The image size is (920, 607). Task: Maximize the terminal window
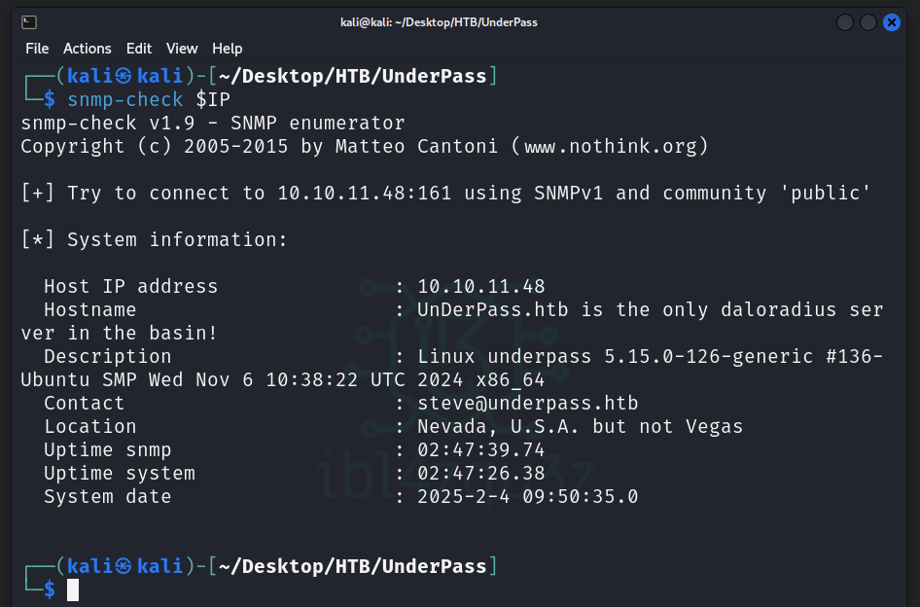[x=868, y=22]
